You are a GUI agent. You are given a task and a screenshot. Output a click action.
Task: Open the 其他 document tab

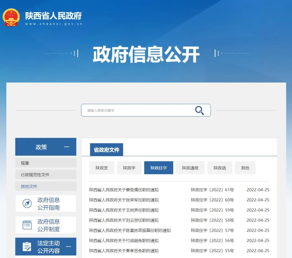pyautogui.click(x=245, y=168)
